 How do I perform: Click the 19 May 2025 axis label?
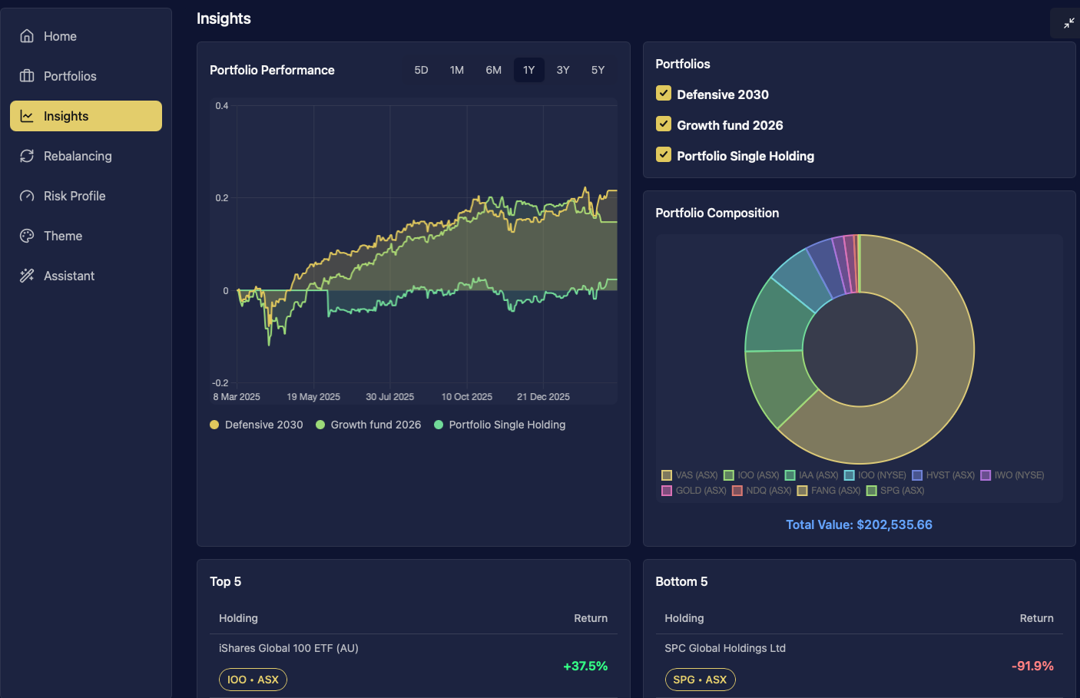pos(313,397)
